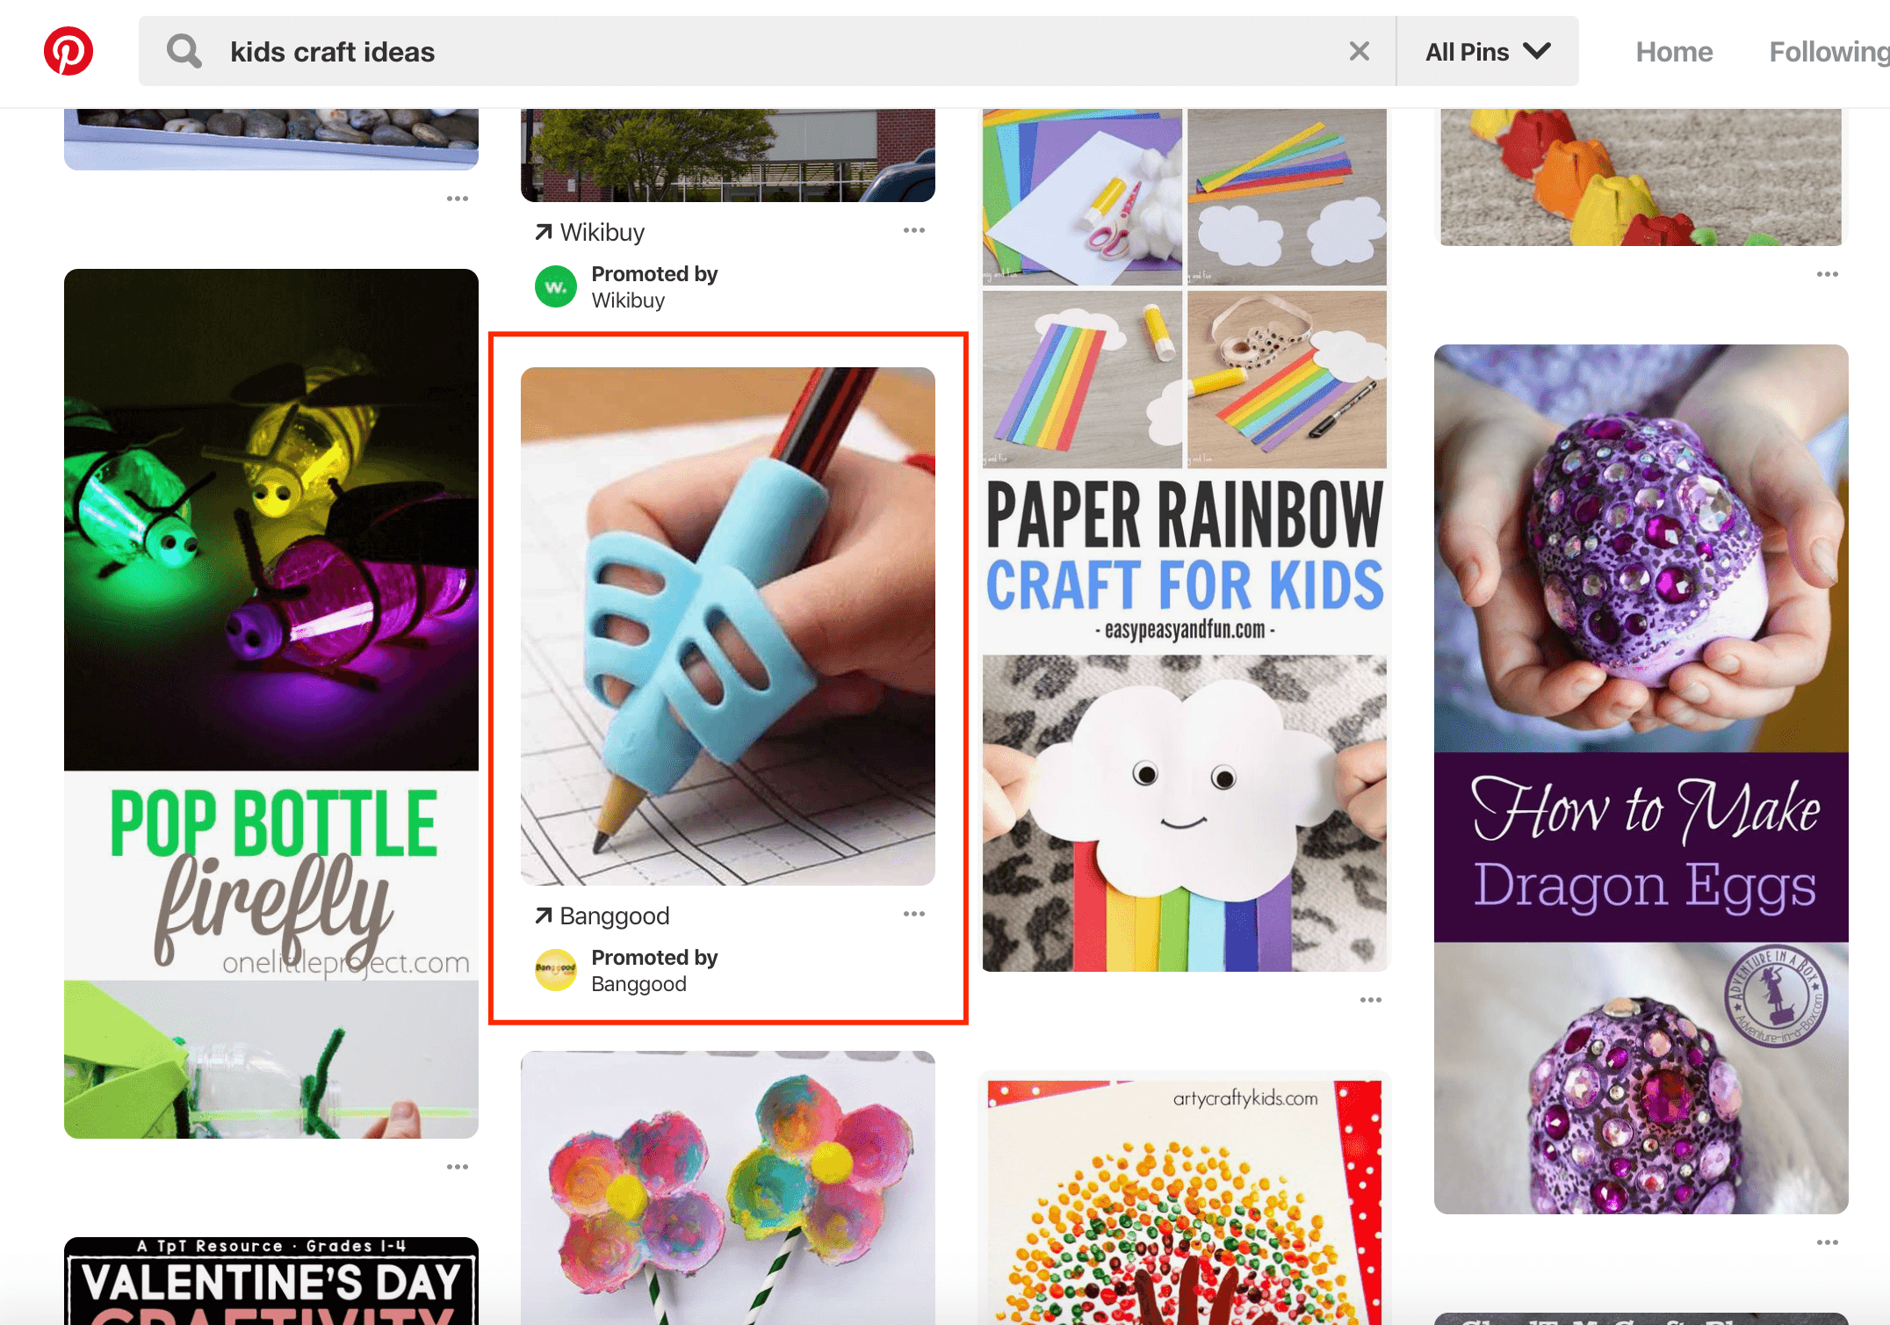Click the Wikibuy outbound link arrow
The width and height of the screenshot is (1890, 1325).
pos(543,230)
